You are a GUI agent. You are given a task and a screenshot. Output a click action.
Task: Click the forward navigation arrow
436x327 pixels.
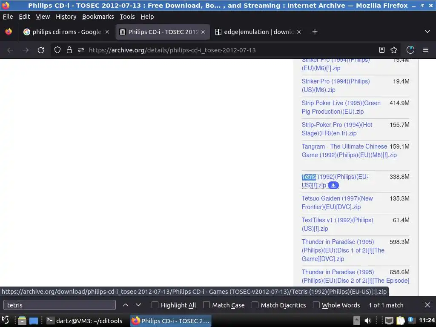pyautogui.click(x=25, y=50)
